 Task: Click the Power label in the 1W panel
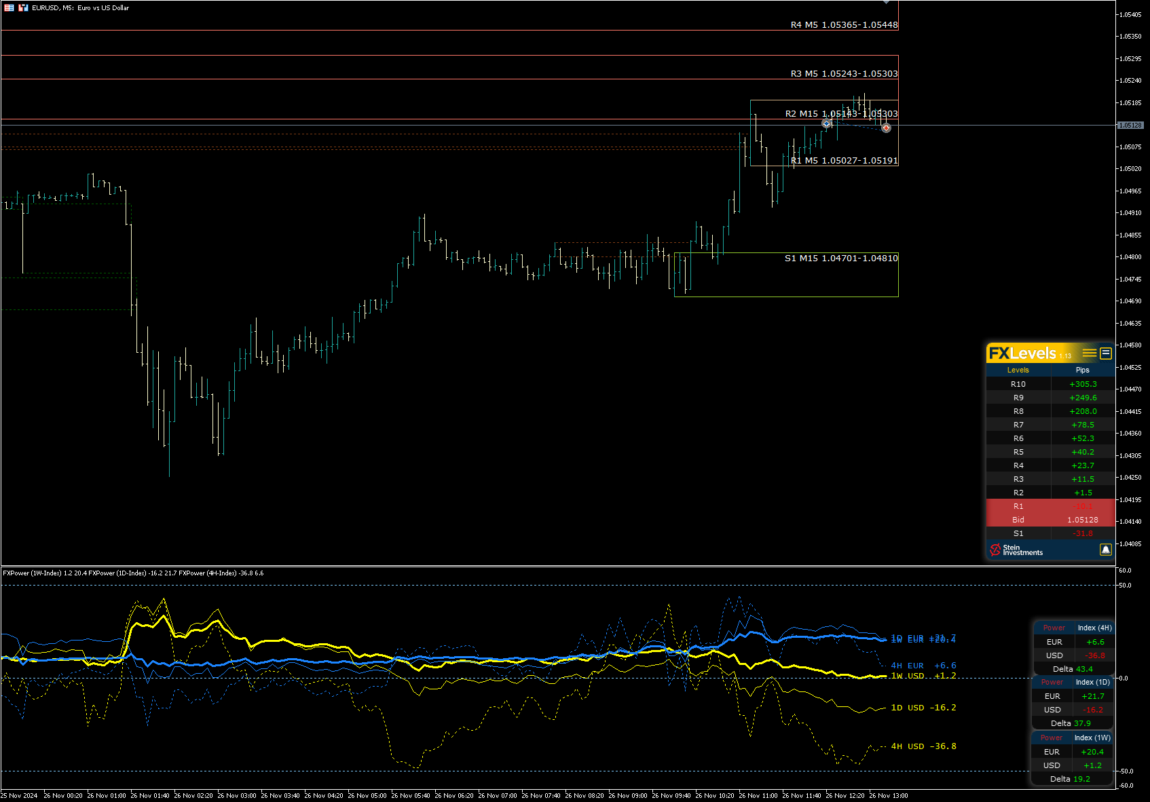coord(1052,738)
